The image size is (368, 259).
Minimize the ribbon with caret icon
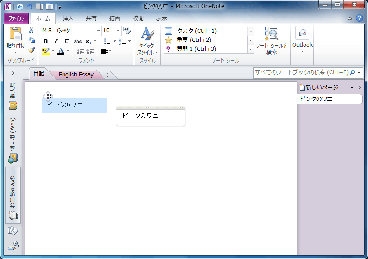[350, 18]
